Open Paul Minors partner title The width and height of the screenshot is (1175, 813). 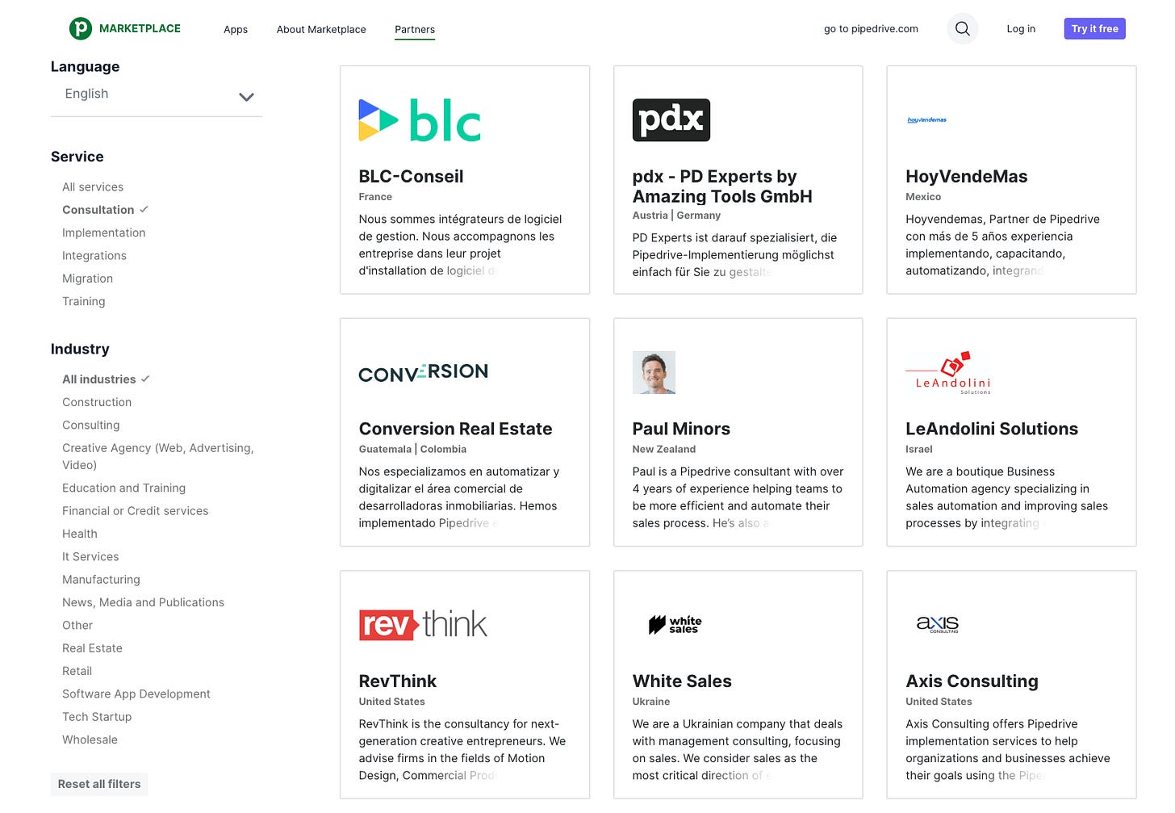(681, 429)
